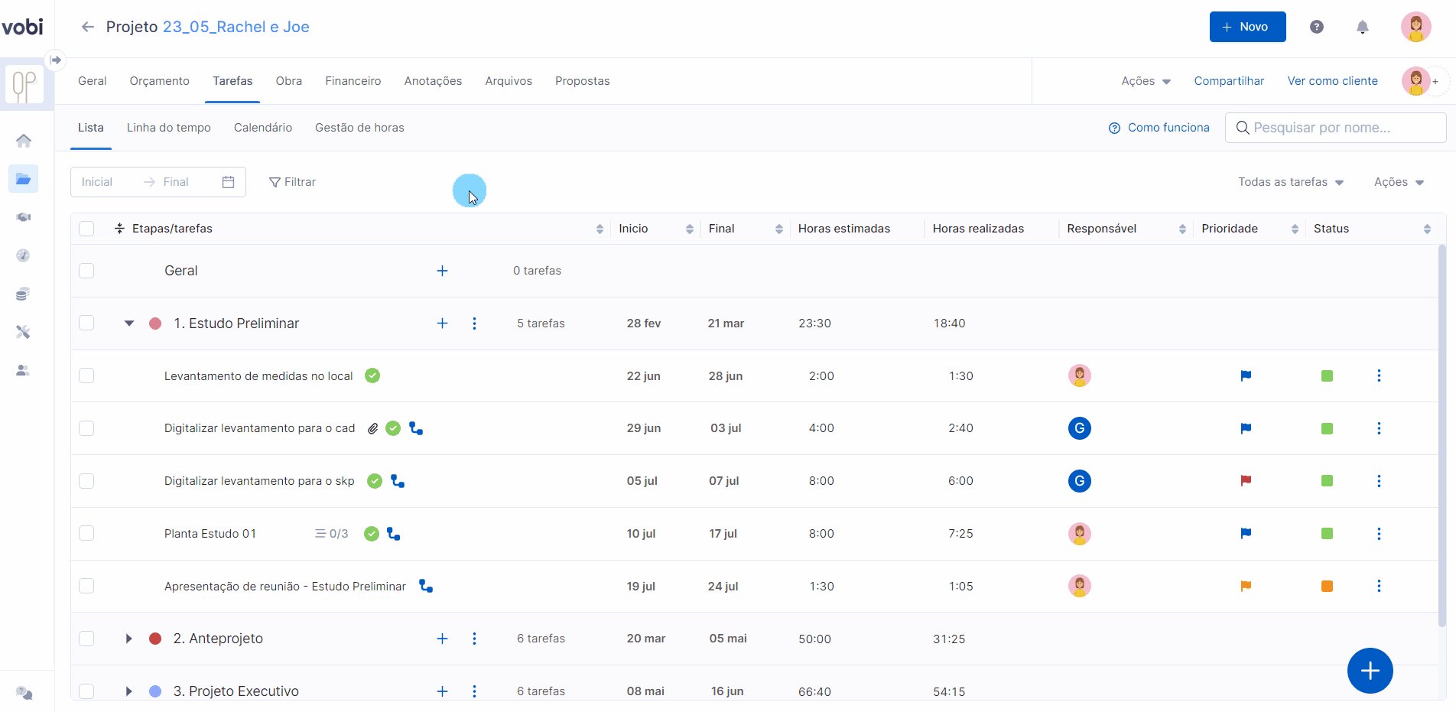The width and height of the screenshot is (1456, 712).
Task: Open the handshake icon in sidebar
Action: click(x=24, y=217)
